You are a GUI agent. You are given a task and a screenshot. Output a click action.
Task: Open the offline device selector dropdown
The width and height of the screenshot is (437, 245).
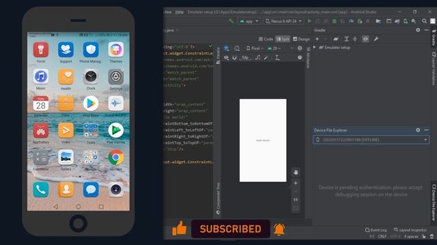click(x=371, y=140)
